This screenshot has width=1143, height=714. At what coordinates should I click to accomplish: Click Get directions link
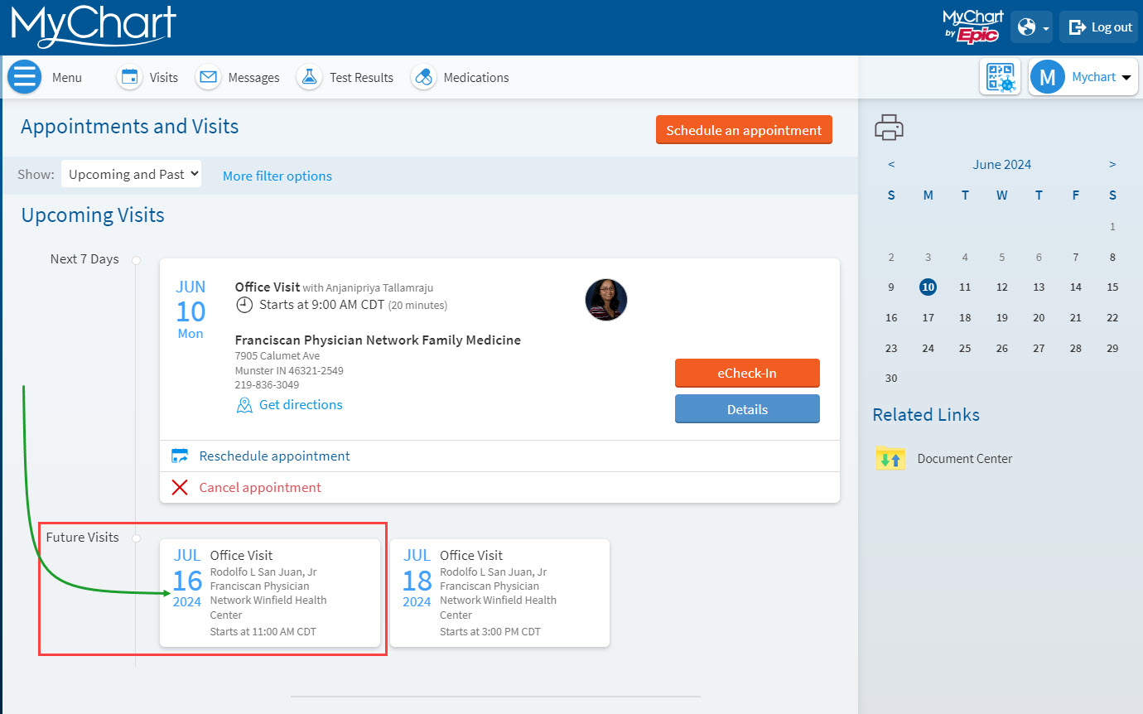point(301,405)
